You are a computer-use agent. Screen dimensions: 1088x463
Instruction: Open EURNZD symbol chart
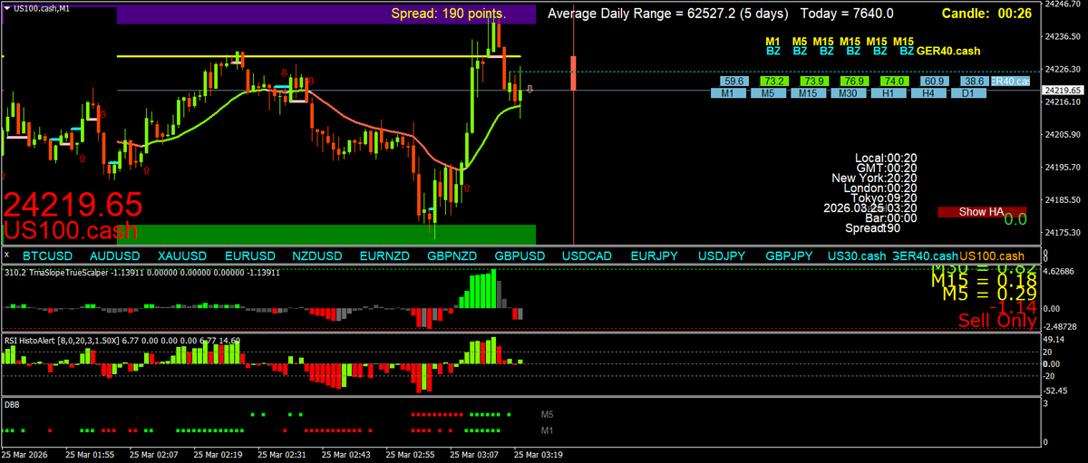click(x=384, y=256)
